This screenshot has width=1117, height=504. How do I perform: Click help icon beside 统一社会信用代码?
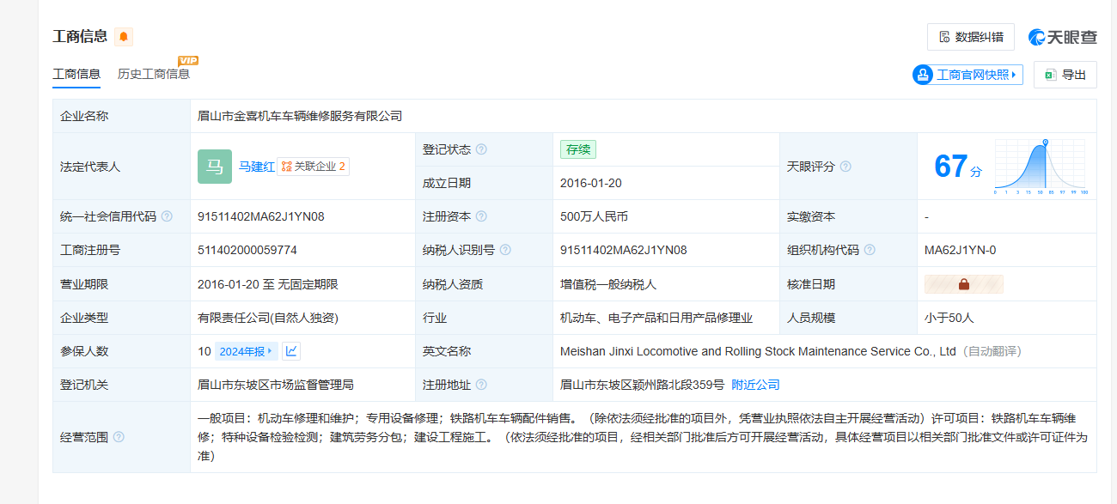point(167,216)
